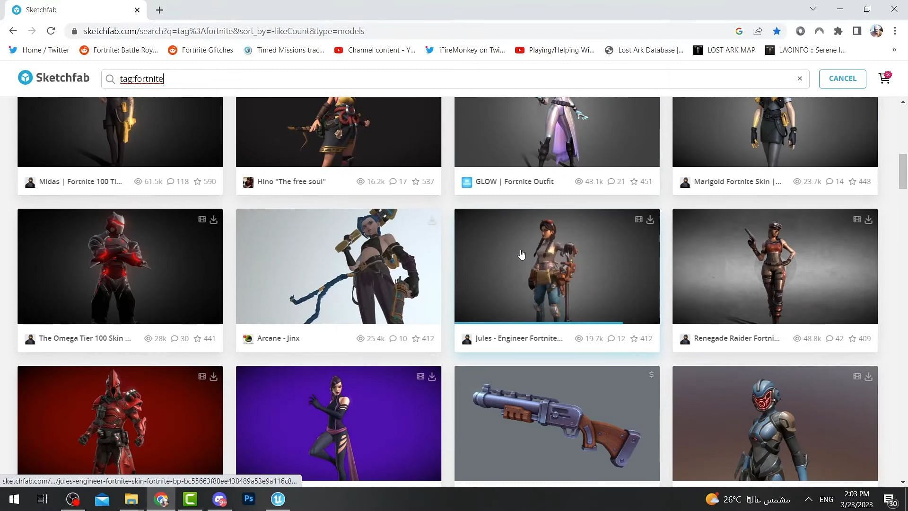
Task: Click the shopping cart icon
Action: (x=884, y=78)
